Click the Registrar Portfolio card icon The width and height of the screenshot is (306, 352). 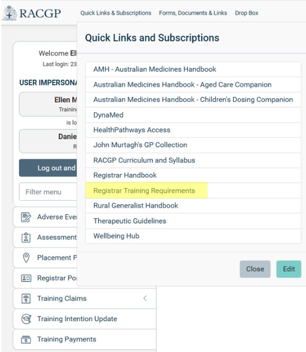tap(26, 278)
